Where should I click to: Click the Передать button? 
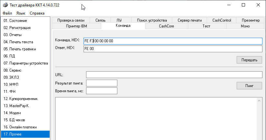tap(249, 60)
